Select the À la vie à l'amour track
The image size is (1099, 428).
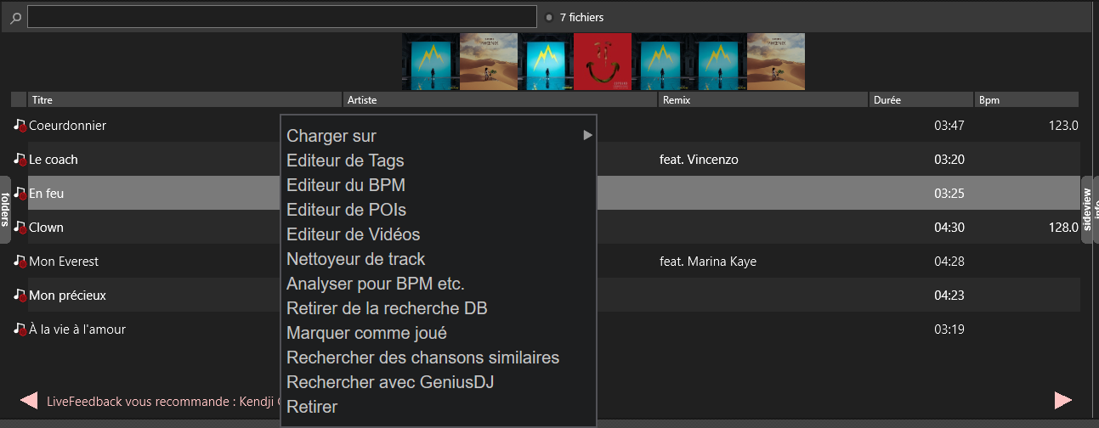pyautogui.click(x=77, y=329)
